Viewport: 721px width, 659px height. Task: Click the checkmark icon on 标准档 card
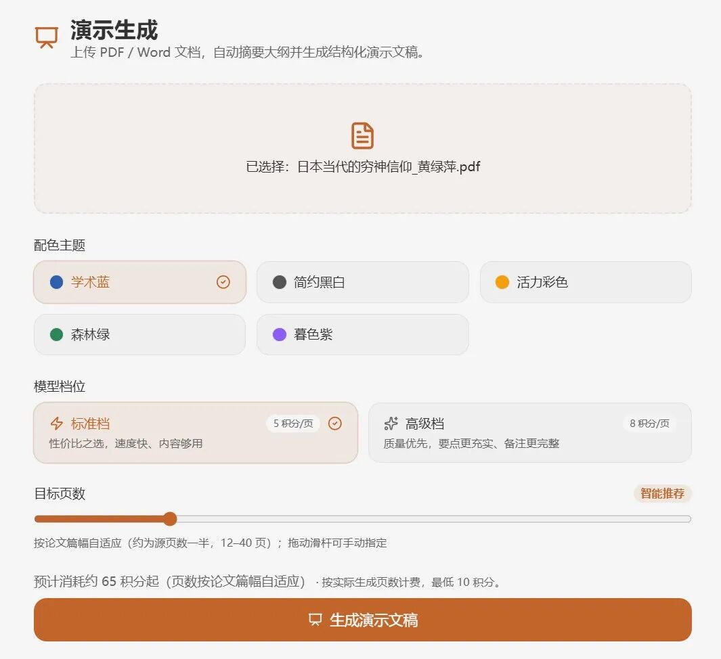point(334,424)
